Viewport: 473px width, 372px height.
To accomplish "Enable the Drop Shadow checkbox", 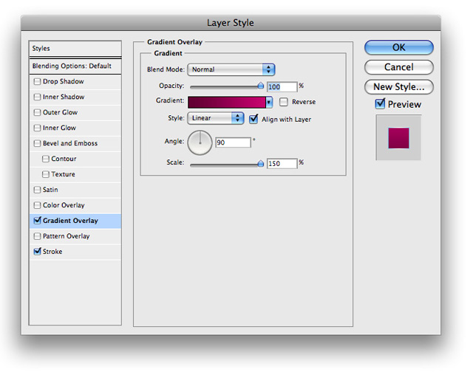I will [37, 82].
